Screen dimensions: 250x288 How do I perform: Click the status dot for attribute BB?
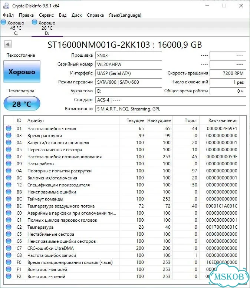[x=9, y=192]
